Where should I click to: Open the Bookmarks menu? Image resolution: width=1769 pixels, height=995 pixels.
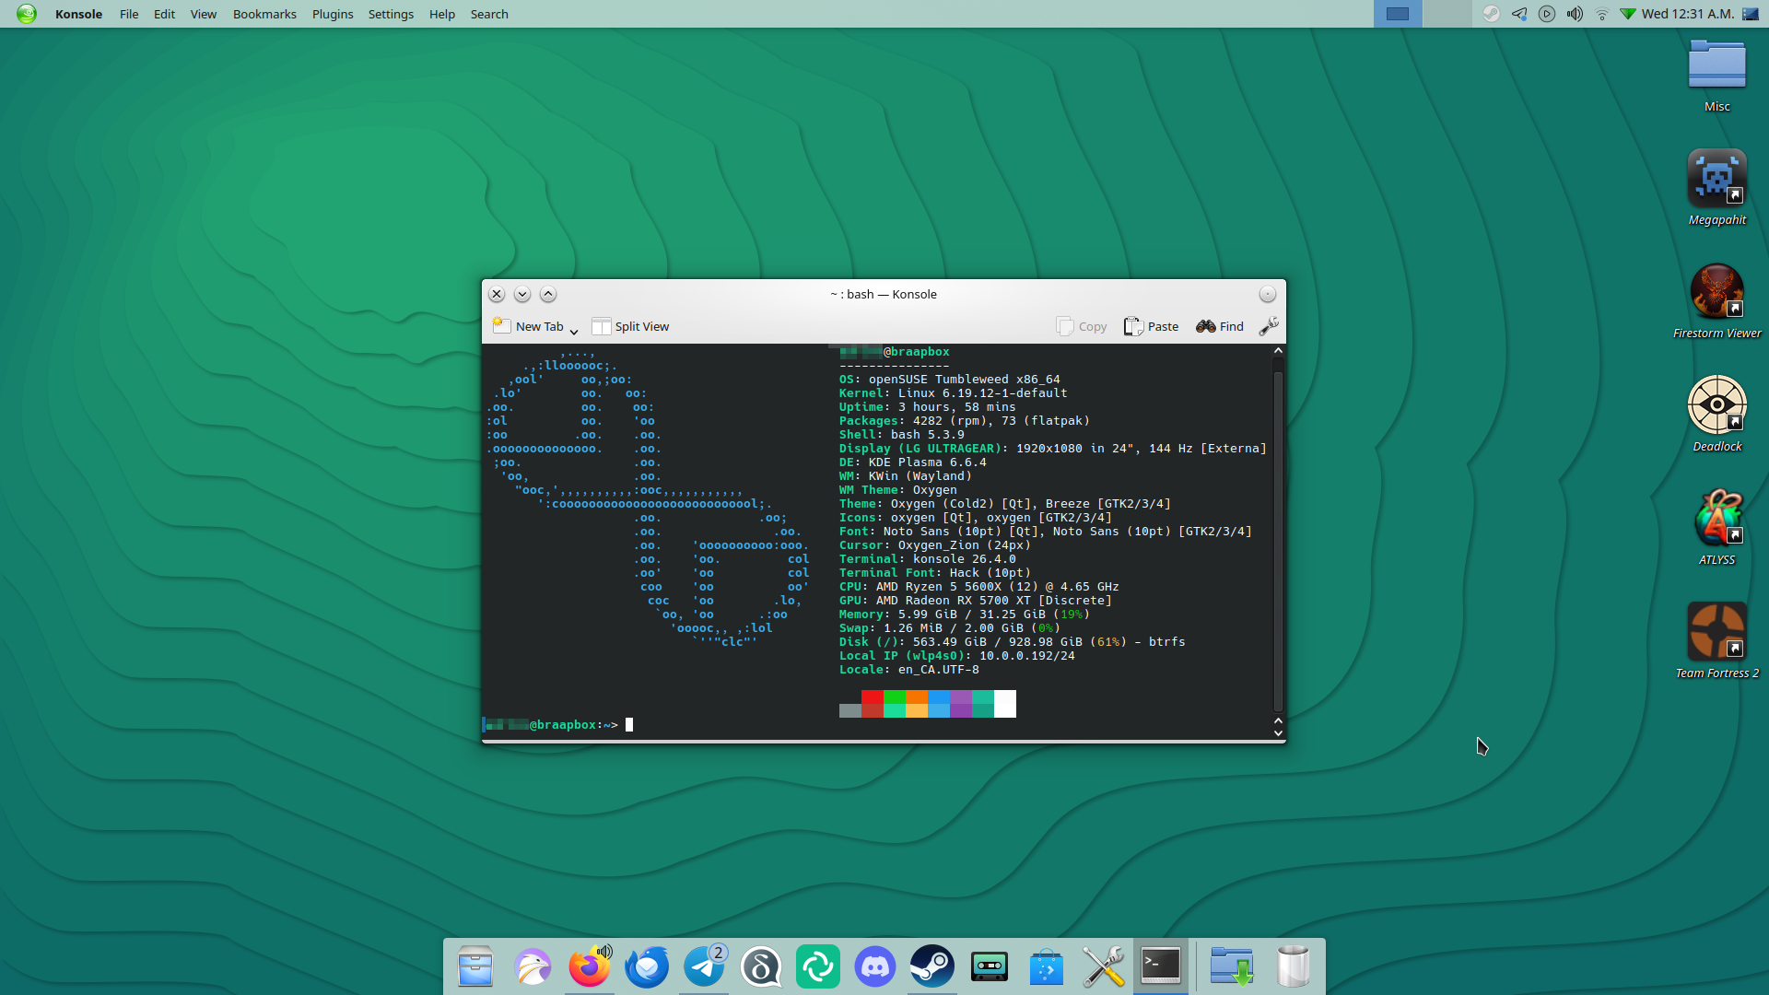264,14
